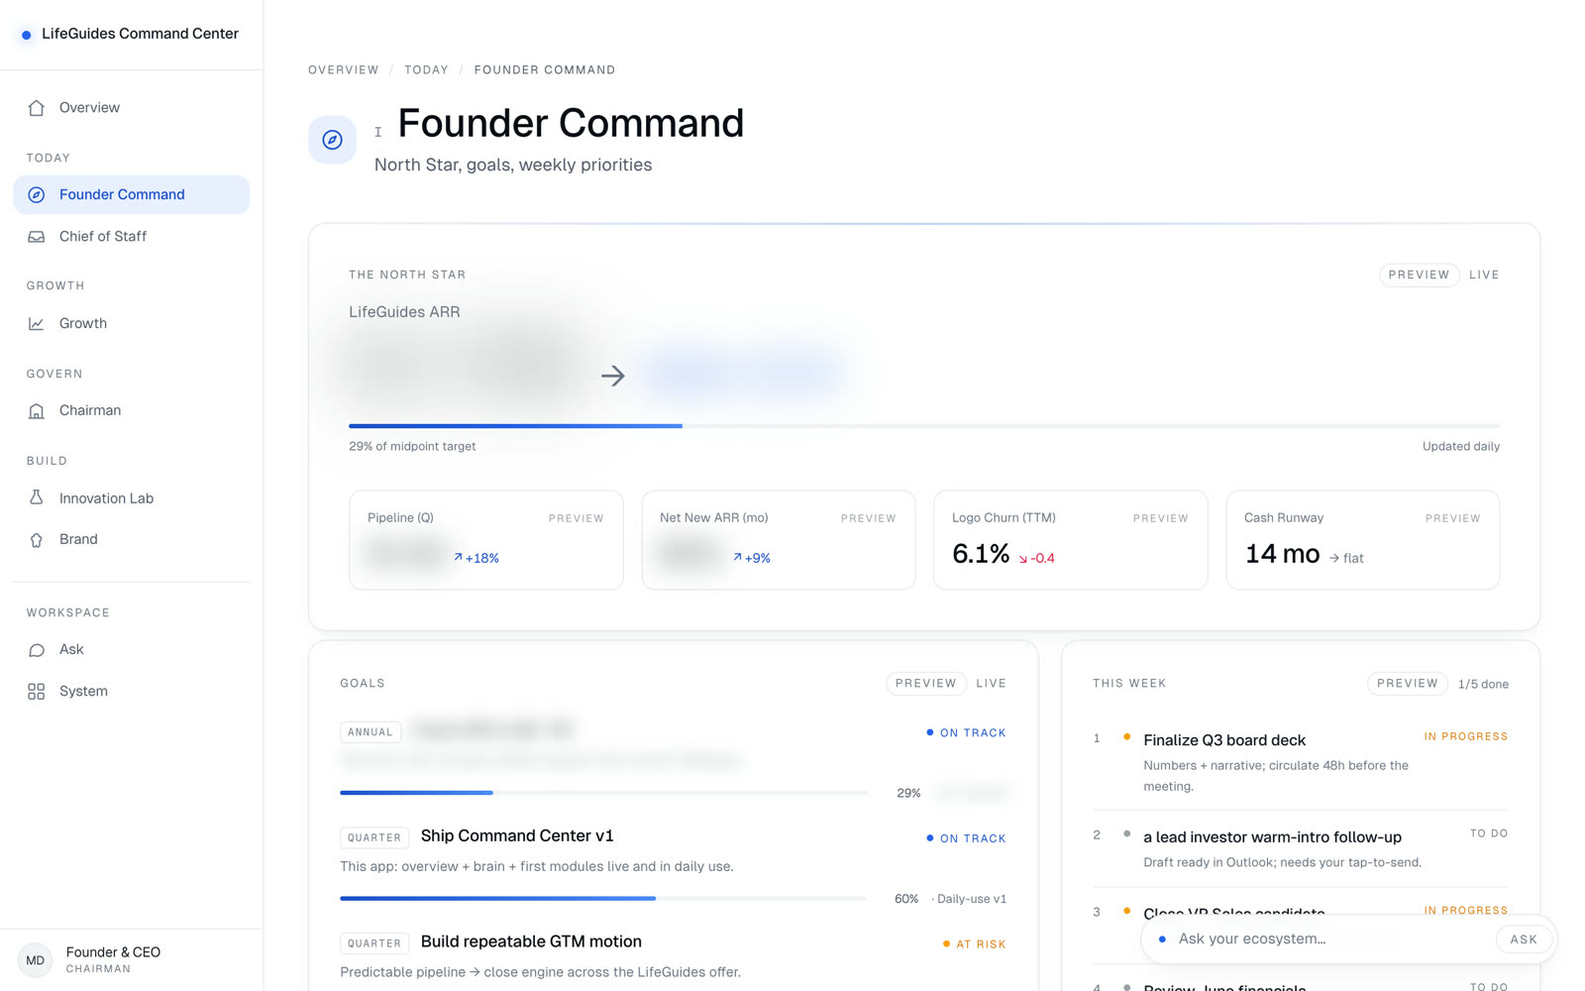1585x991 pixels.
Task: Click the MD avatar at the sidebar bottom
Action: (36, 960)
